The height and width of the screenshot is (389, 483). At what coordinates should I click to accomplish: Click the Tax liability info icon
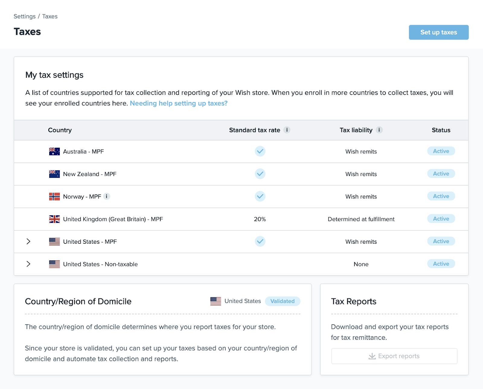coord(379,130)
